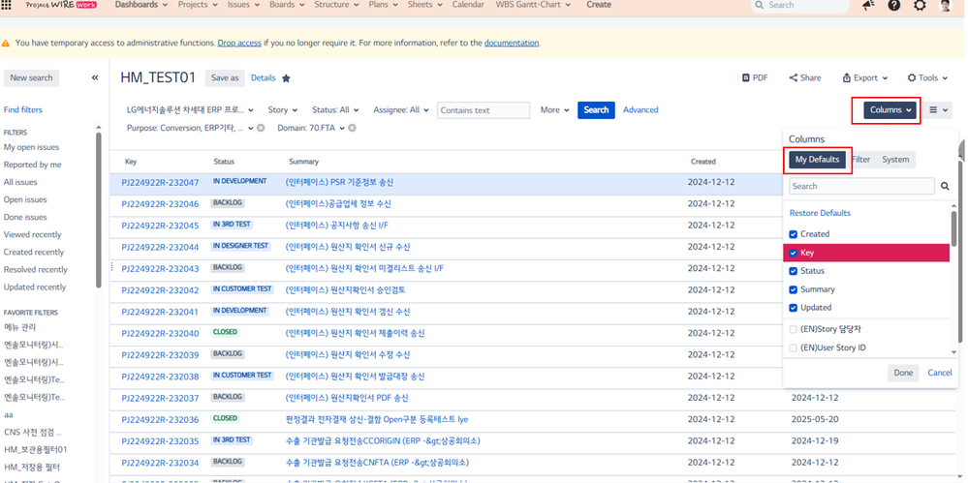
Task: Remove the Purpose filter criterion
Action: coord(261,128)
